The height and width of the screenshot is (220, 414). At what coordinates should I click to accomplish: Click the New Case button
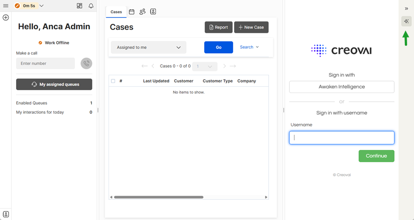(x=251, y=27)
